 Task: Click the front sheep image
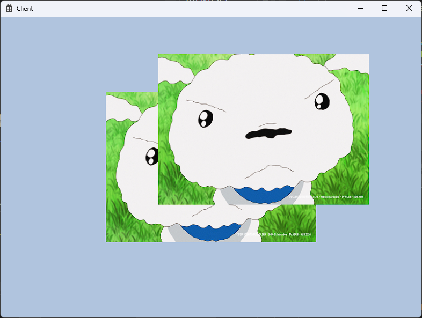(x=264, y=129)
